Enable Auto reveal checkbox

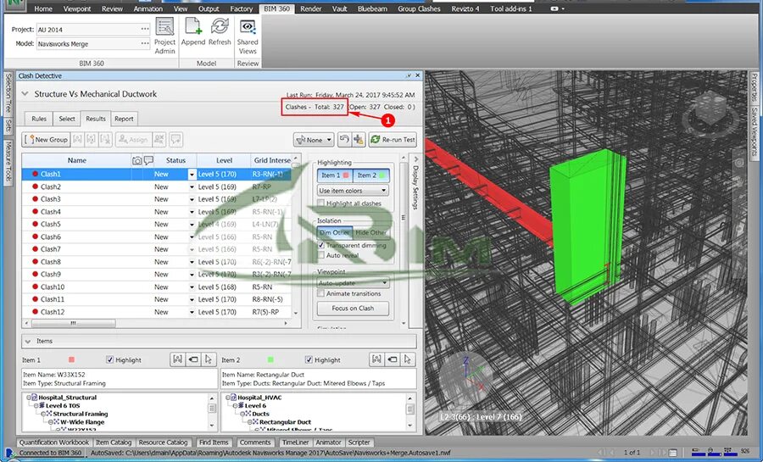(321, 255)
